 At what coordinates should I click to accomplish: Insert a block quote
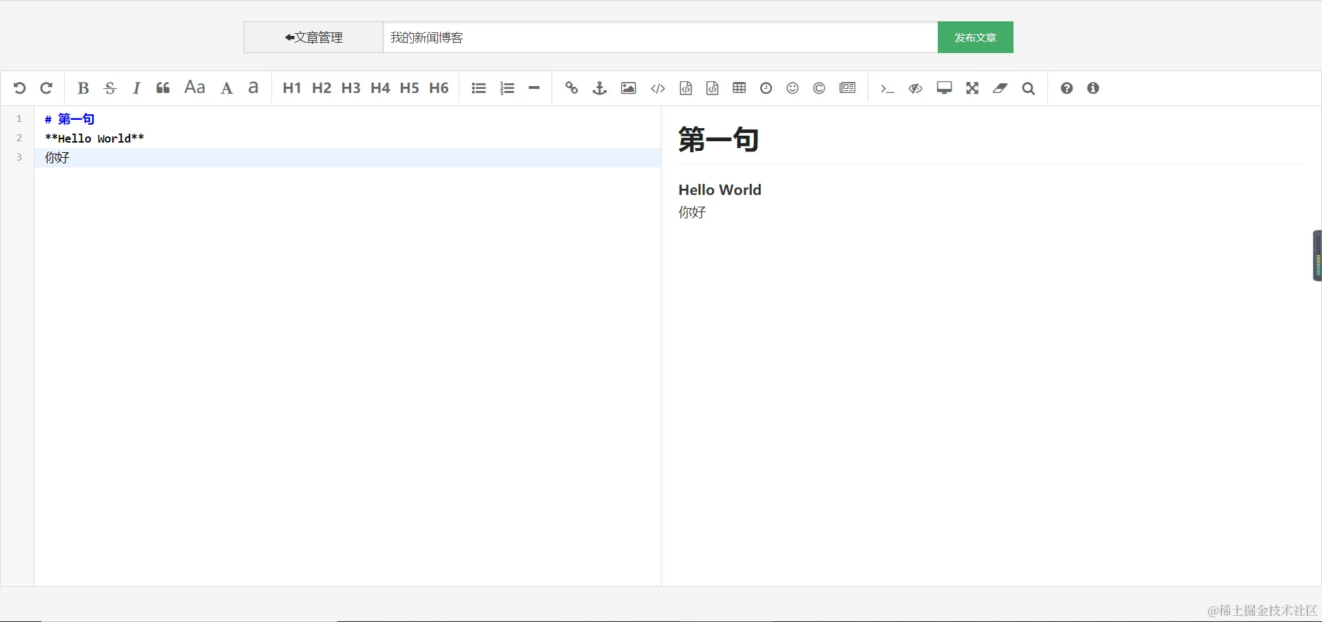pyautogui.click(x=163, y=88)
